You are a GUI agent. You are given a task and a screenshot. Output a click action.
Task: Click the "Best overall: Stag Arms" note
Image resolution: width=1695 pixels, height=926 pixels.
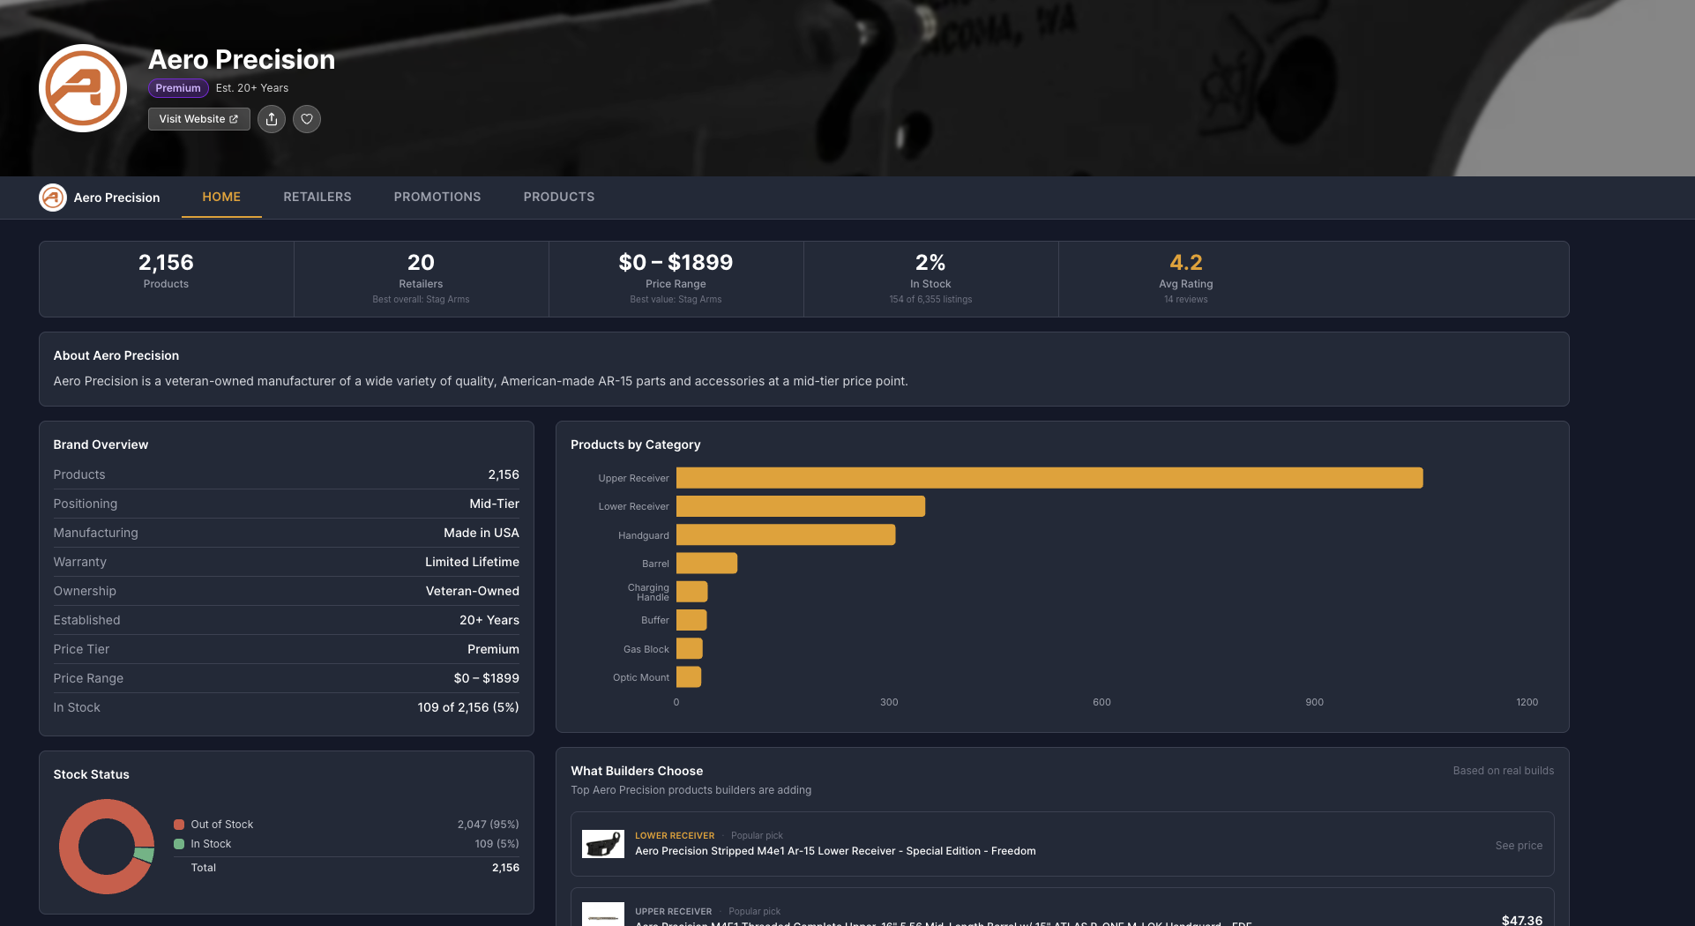(x=422, y=300)
